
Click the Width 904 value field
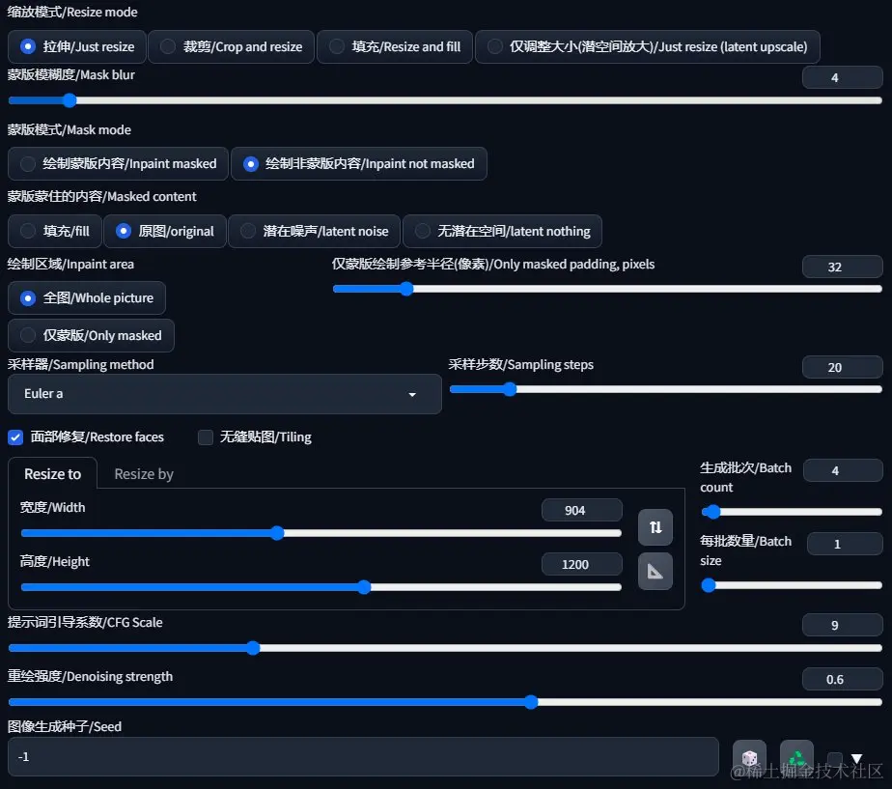tap(582, 511)
